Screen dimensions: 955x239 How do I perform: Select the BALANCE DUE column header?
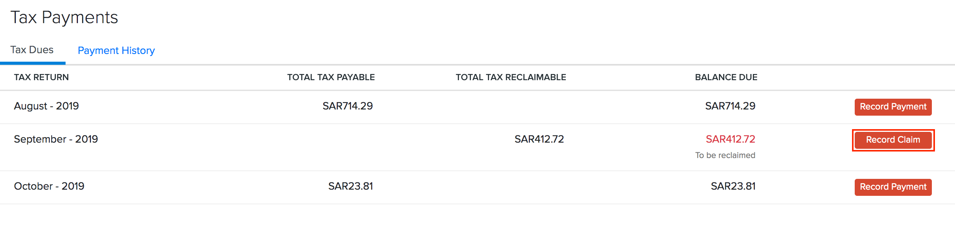pyautogui.click(x=726, y=77)
